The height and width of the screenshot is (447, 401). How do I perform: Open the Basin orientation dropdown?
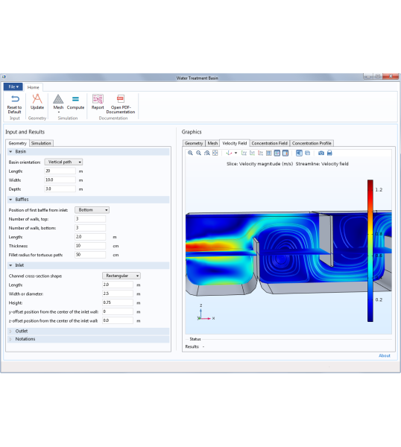pyautogui.click(x=63, y=162)
